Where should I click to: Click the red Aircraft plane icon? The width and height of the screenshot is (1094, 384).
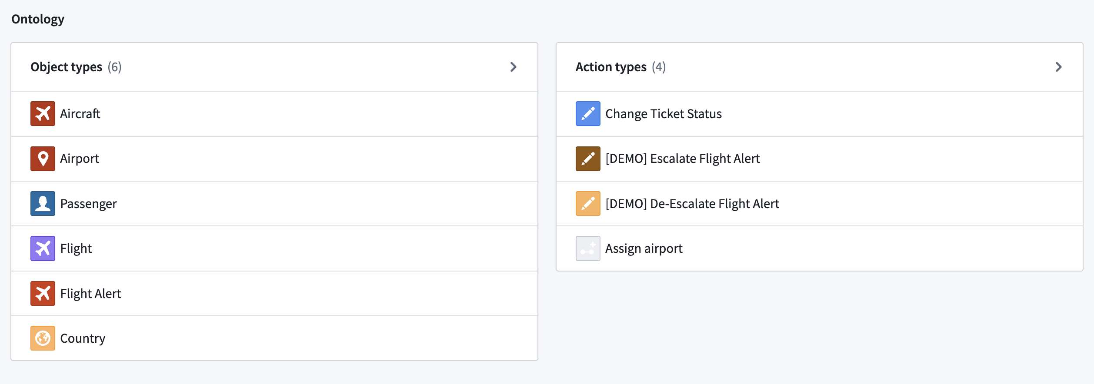tap(43, 114)
